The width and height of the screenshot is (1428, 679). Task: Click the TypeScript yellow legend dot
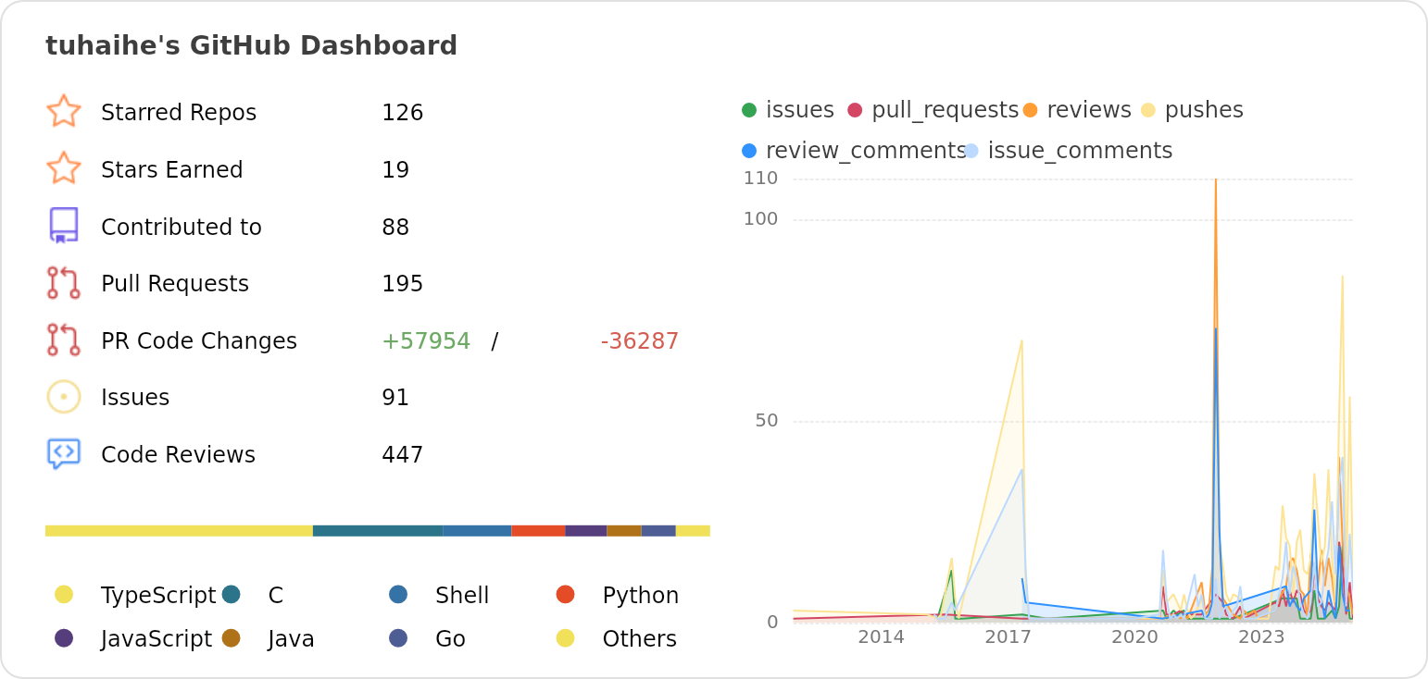[64, 594]
